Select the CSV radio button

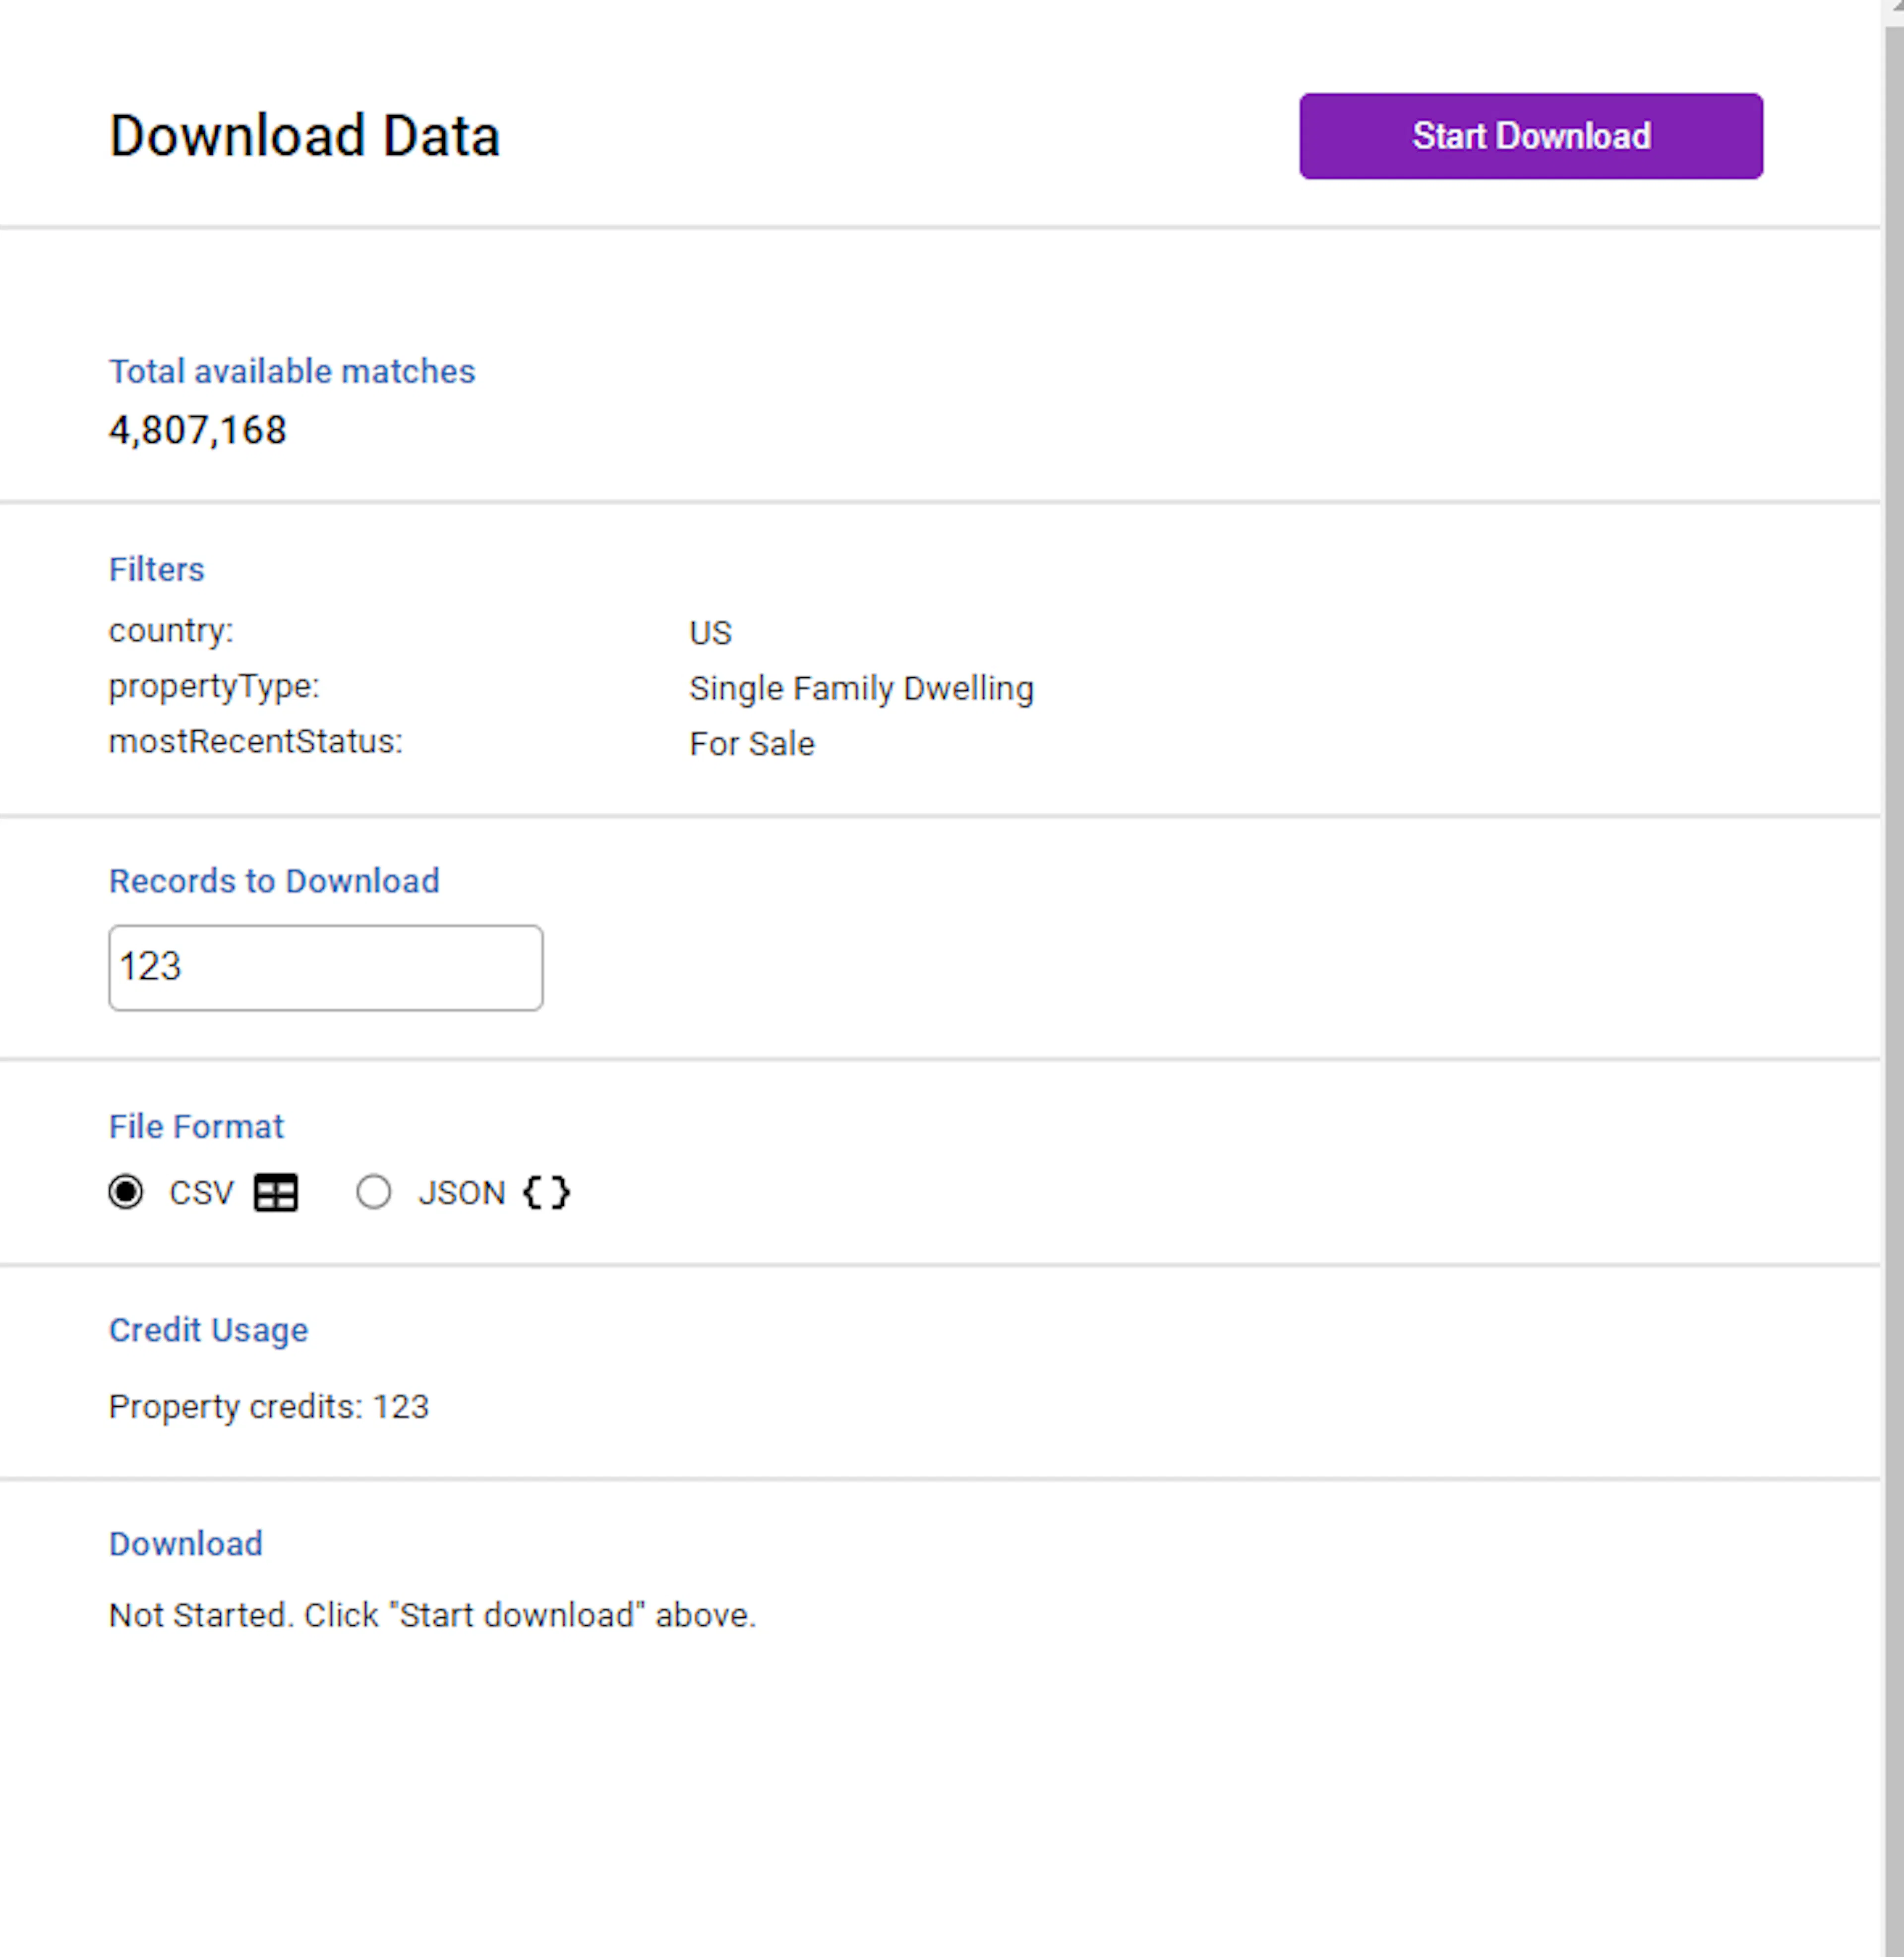pos(127,1192)
